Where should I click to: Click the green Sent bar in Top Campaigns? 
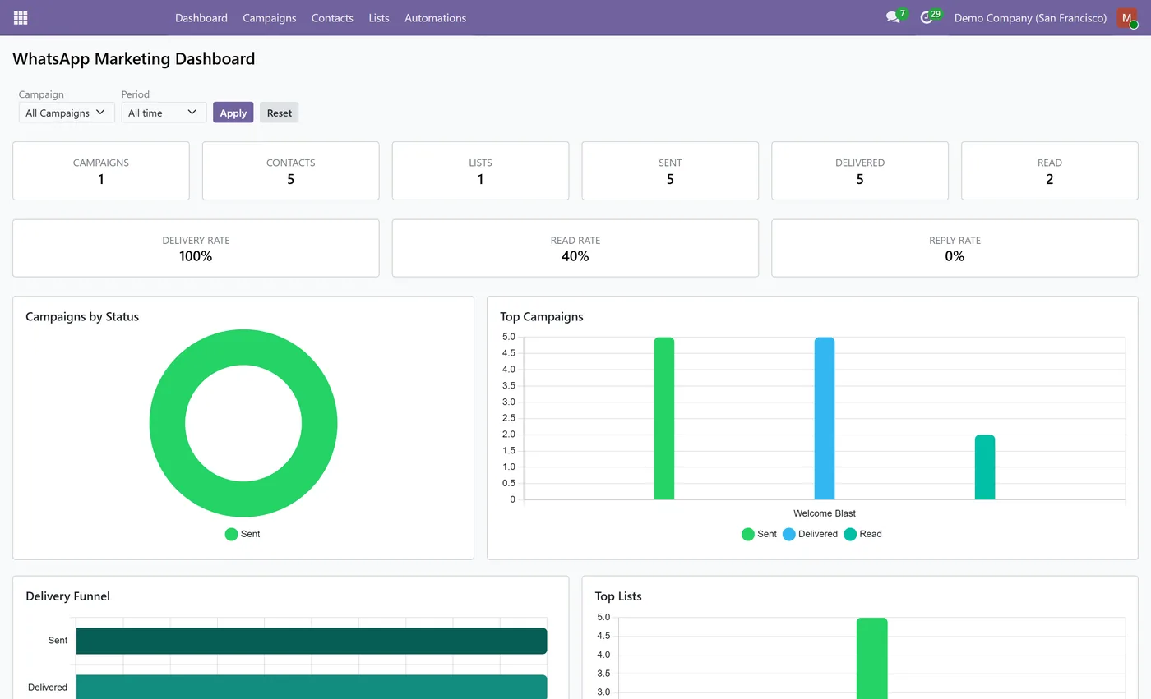pyautogui.click(x=664, y=418)
